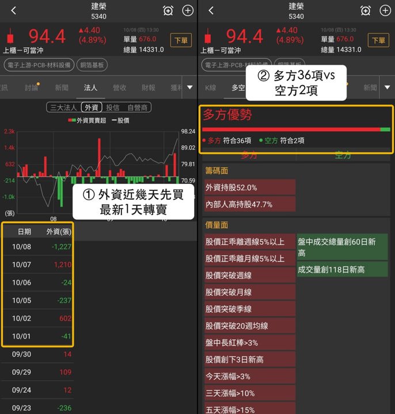Expand tab list dropdown arrow in right panel
395x414 pixels.
387,87
